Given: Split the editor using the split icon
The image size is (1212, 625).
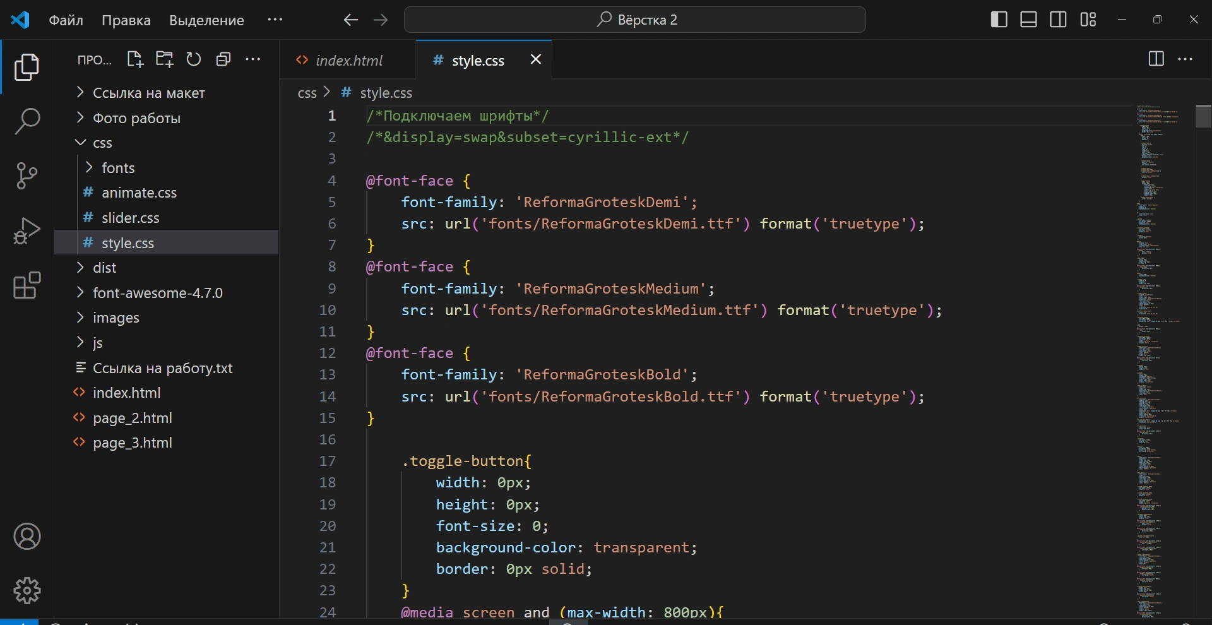Looking at the screenshot, I should click(1156, 59).
